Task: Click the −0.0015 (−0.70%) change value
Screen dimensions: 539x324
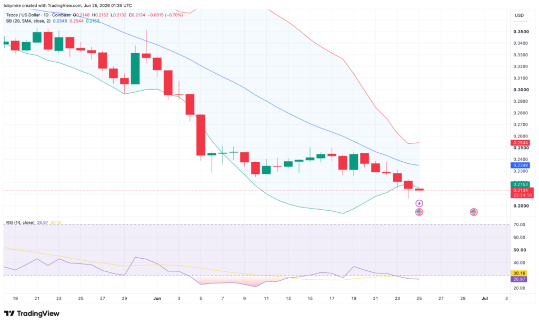Action: pyautogui.click(x=165, y=15)
